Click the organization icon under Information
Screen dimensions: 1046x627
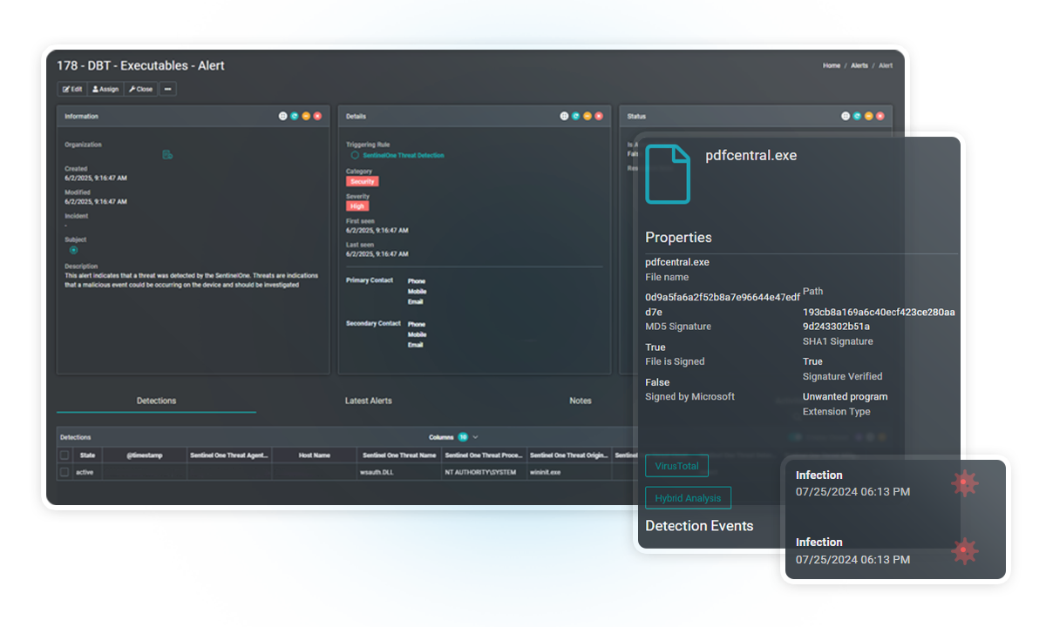click(x=167, y=155)
